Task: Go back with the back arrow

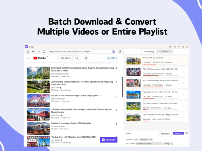Action: coord(33,52)
